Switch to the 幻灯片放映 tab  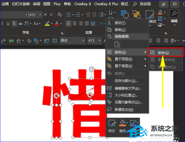[21, 4]
